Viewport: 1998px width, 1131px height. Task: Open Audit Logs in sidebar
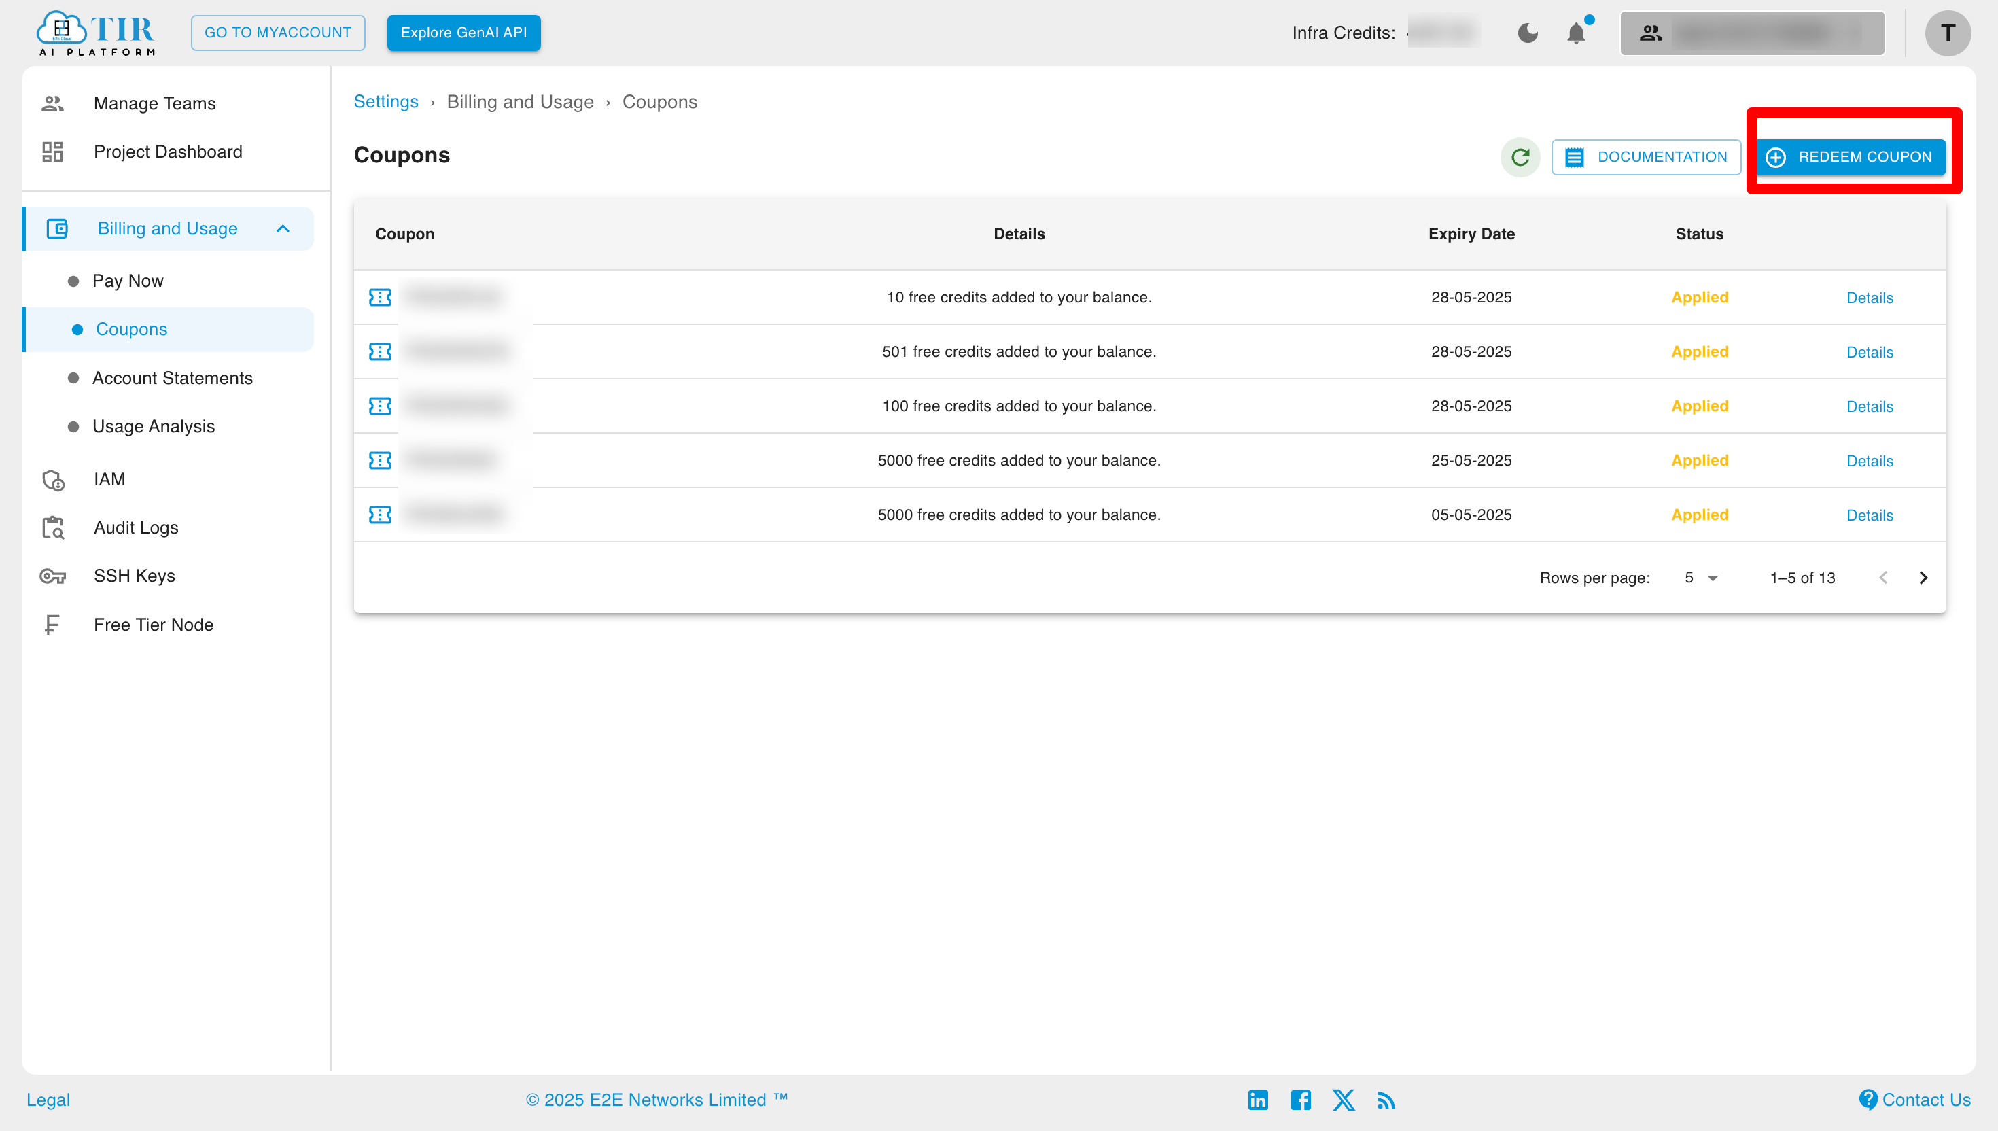point(136,527)
